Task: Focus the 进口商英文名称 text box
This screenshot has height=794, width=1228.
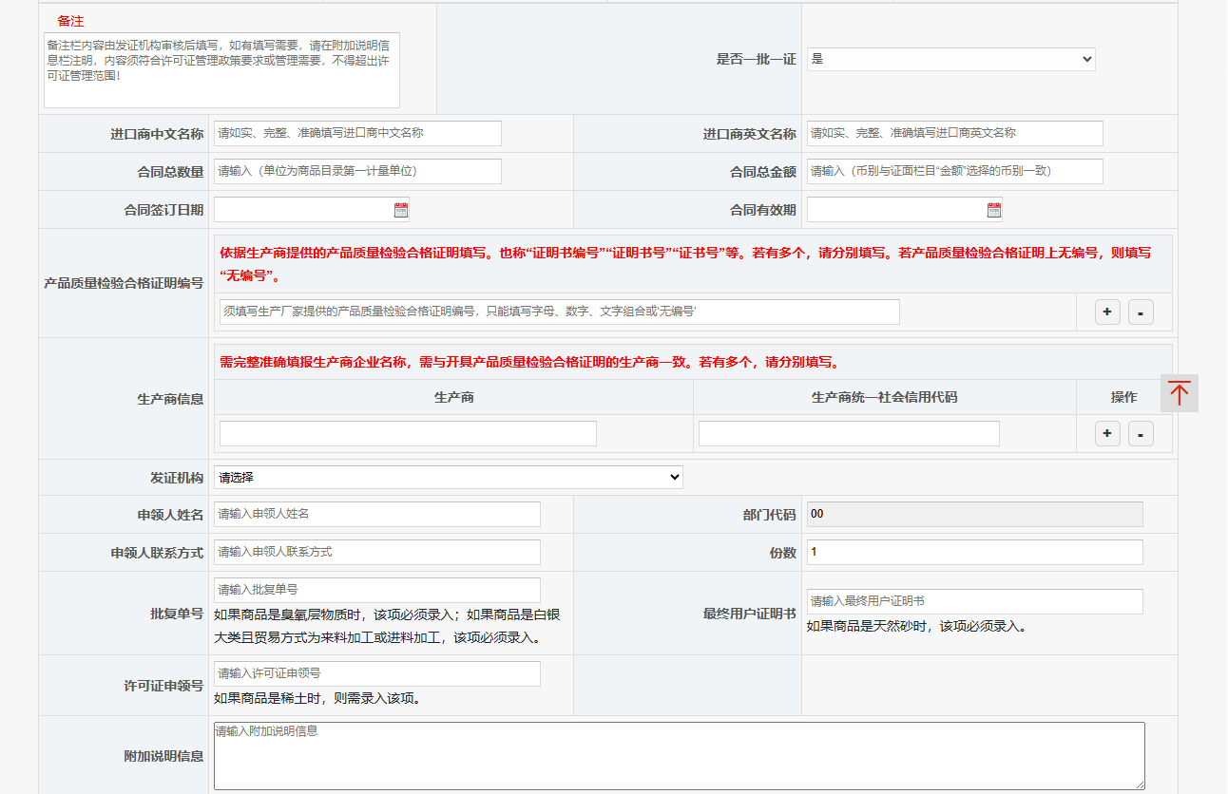Action: 954,134
